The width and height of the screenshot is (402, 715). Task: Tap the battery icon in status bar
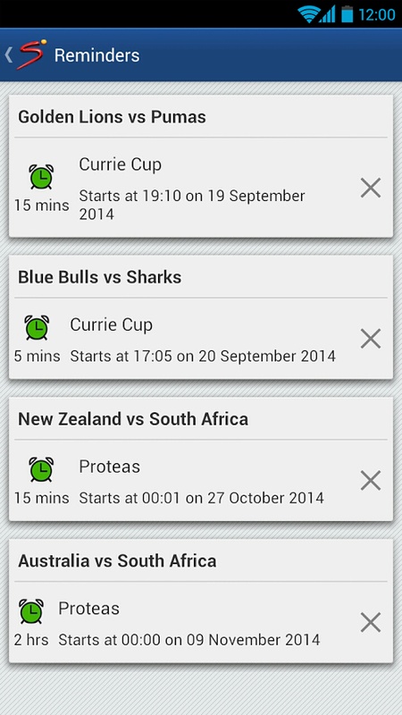(348, 13)
